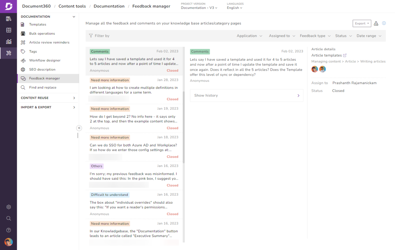The width and height of the screenshot is (395, 250).
Task: Collapse the DOCUMENTATION section chevron
Action: pos(74,16)
